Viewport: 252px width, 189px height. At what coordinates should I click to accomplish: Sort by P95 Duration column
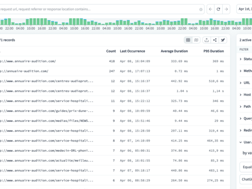coord(214,51)
